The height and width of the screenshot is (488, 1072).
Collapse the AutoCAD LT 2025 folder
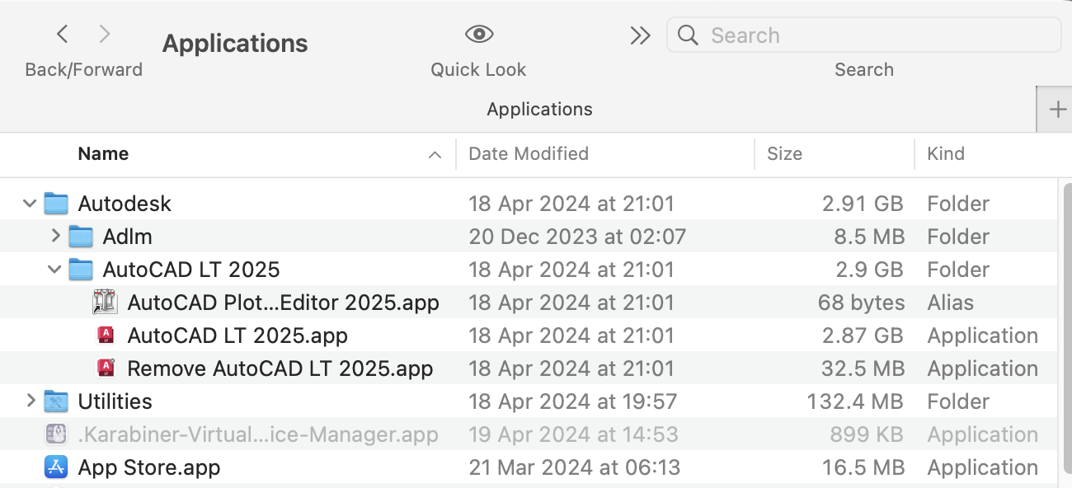tap(55, 270)
